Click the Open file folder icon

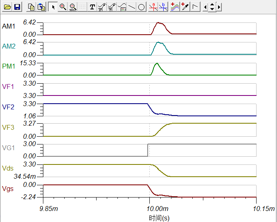(7, 7)
